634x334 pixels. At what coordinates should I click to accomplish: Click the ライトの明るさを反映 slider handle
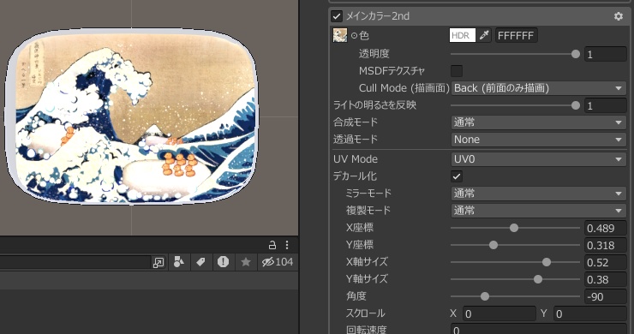tap(576, 105)
